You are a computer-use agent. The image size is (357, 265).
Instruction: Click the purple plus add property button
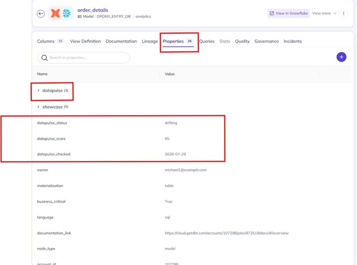coord(341,57)
